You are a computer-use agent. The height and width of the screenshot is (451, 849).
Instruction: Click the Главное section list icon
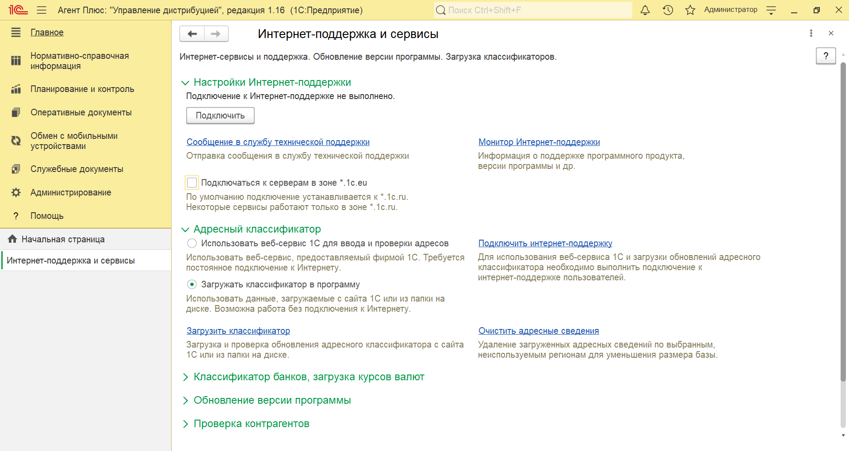coord(16,32)
